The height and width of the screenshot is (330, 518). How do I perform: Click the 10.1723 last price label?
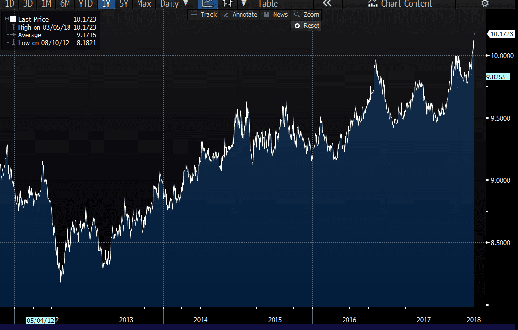501,34
